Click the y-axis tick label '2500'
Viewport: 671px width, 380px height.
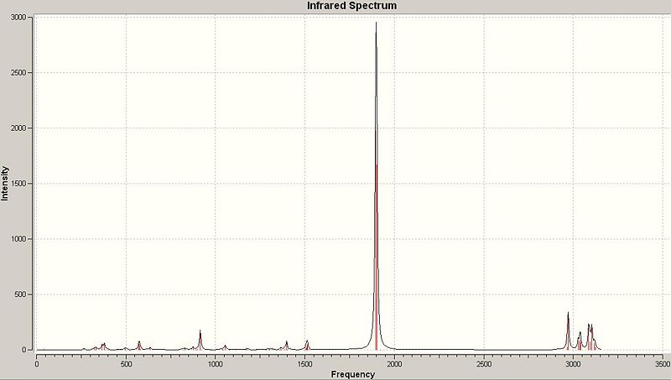(x=18, y=73)
